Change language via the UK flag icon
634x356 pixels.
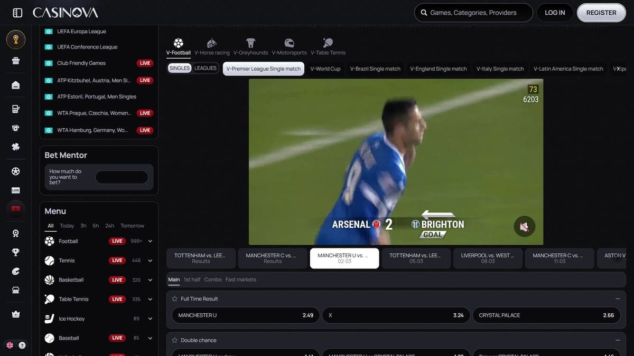coord(10,345)
